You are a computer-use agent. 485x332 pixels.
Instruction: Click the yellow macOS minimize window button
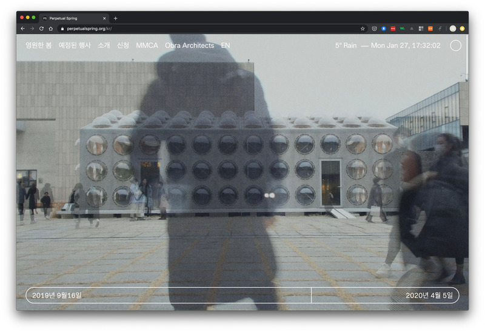27,18
